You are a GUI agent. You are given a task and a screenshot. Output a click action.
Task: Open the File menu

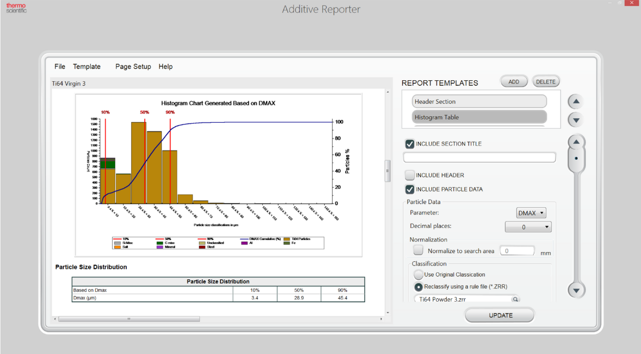pyautogui.click(x=60, y=67)
